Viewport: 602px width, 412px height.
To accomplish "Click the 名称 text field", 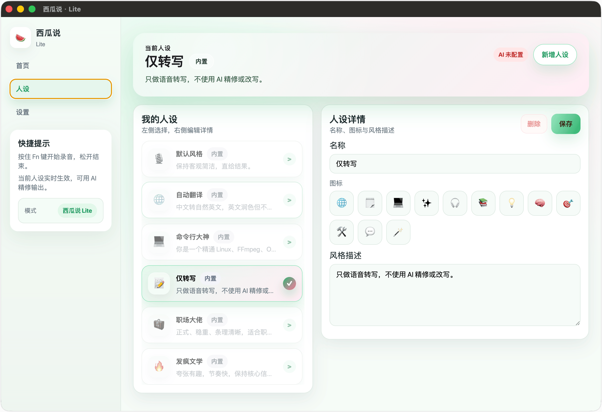I will click(x=454, y=164).
